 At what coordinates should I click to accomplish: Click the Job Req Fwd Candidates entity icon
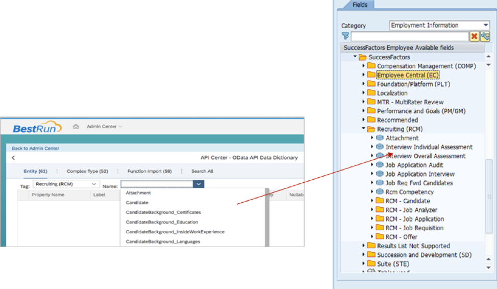coord(380,183)
